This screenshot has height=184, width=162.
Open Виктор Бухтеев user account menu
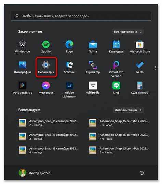tap(35, 173)
